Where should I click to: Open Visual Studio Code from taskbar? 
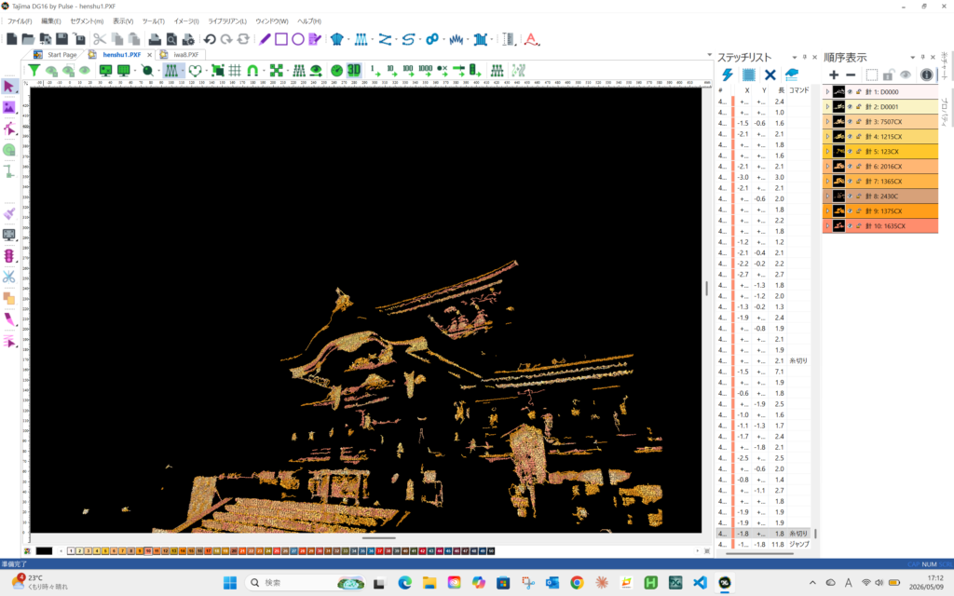point(700,583)
